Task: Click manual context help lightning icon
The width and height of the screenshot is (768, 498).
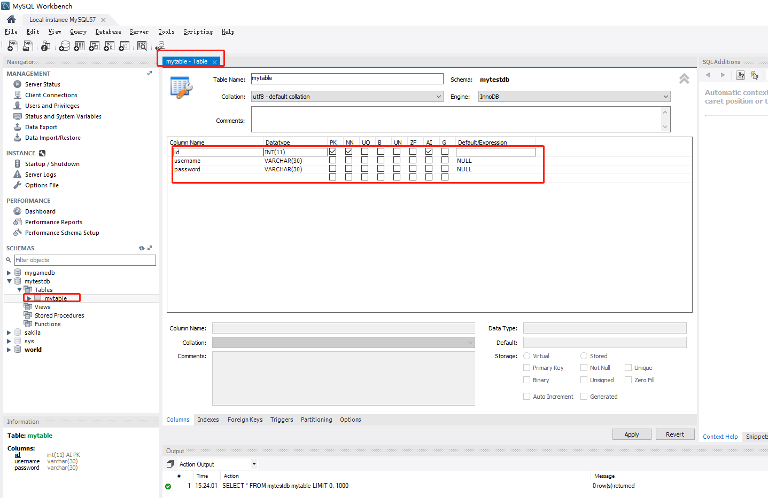Action: pyautogui.click(x=755, y=75)
